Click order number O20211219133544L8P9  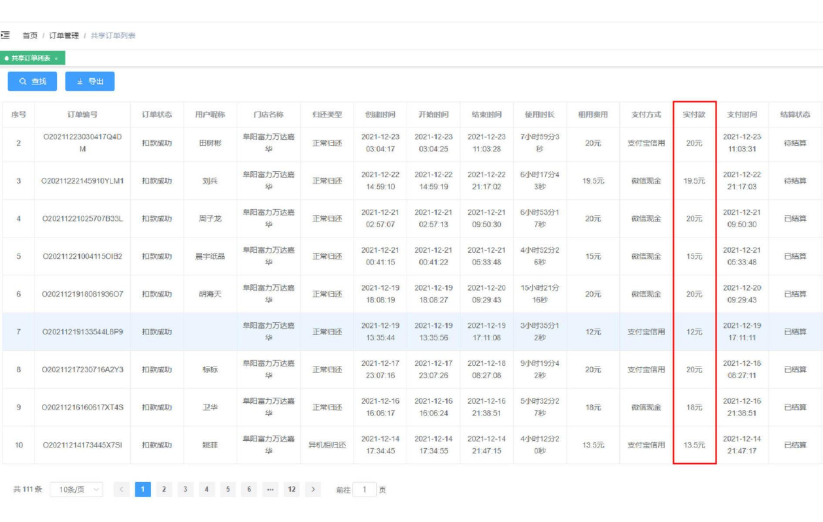pos(82,332)
